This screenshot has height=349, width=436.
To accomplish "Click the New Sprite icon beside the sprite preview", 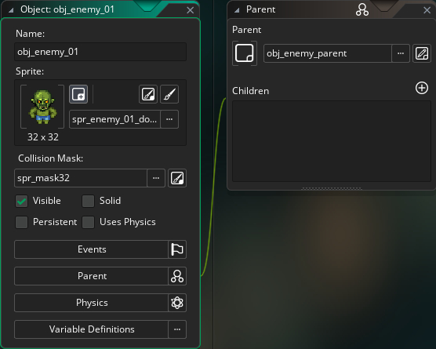I will (x=78, y=94).
